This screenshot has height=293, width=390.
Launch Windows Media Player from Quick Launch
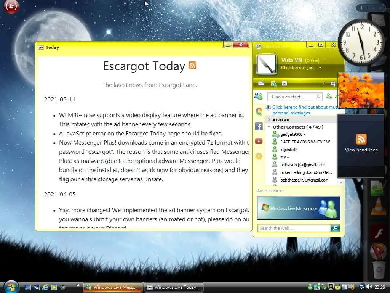click(x=54, y=287)
